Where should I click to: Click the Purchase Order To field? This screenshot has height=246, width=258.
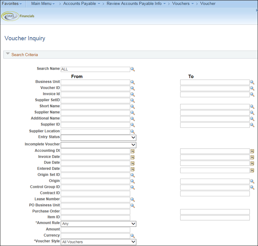(215, 212)
